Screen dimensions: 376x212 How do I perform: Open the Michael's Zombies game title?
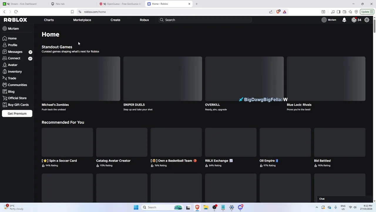(x=55, y=105)
